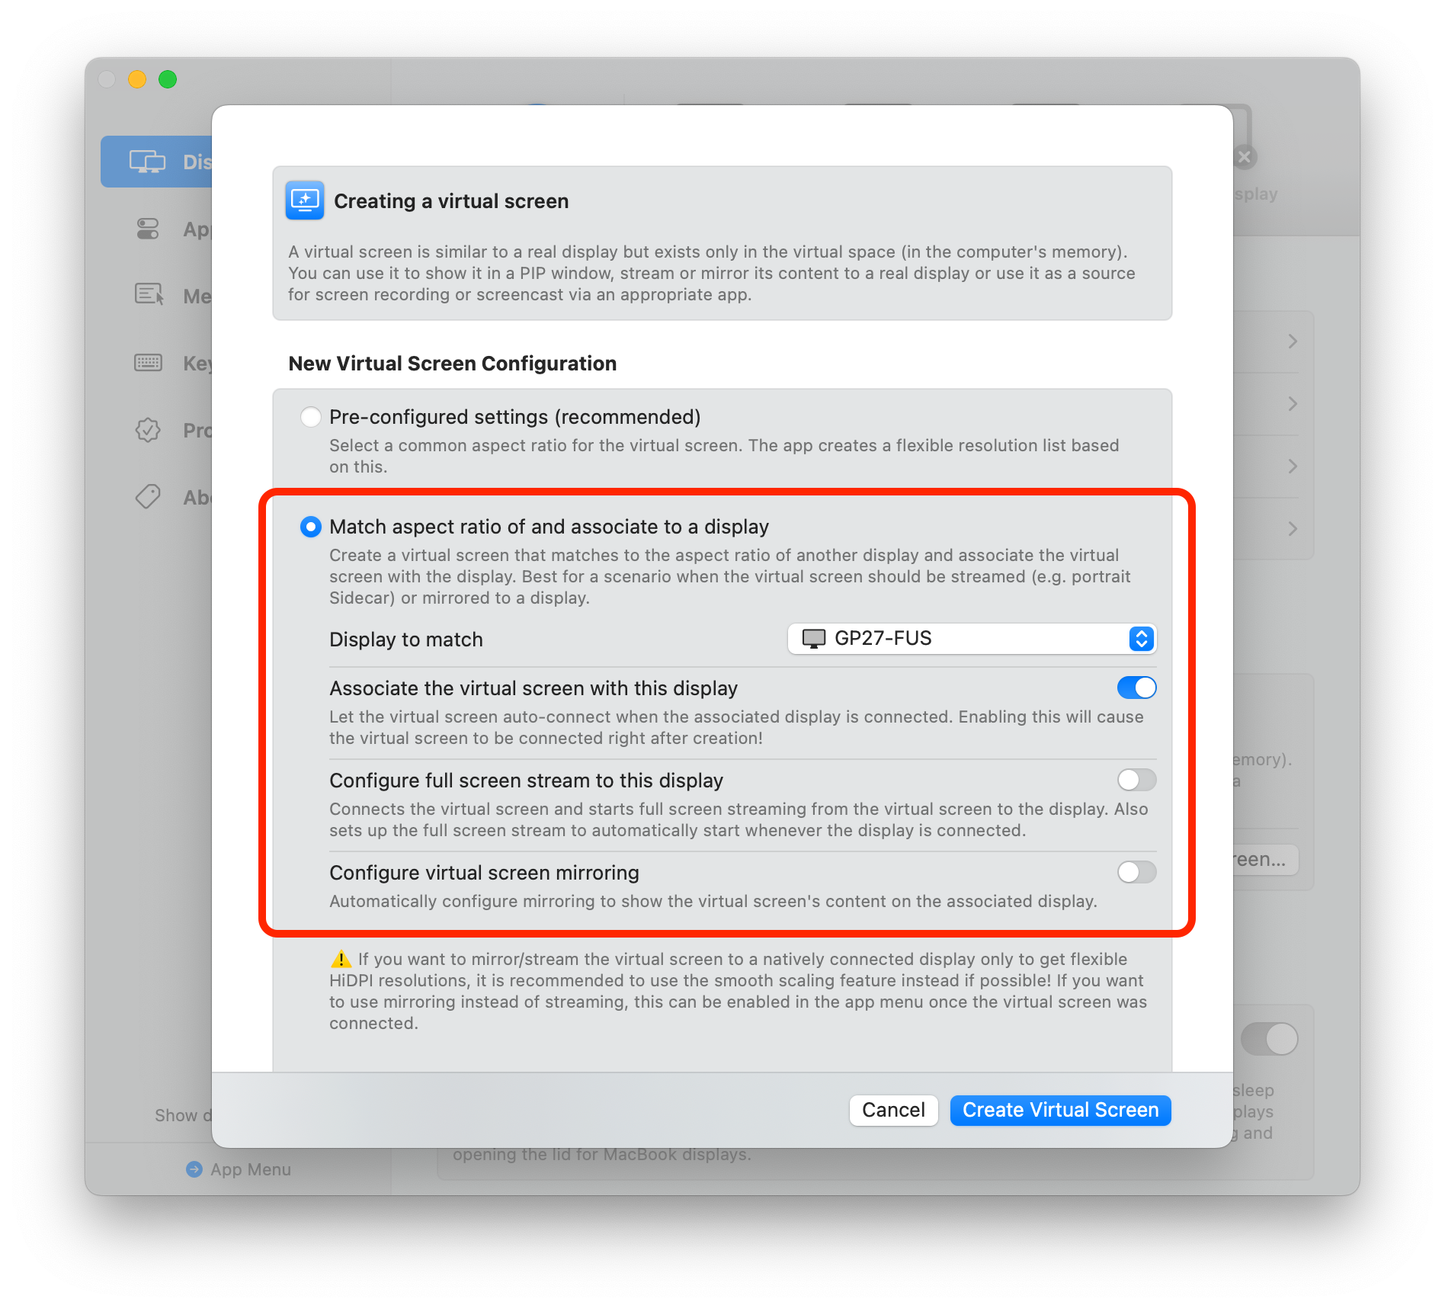Click the Cancel button
Image resolution: width=1445 pixels, height=1308 pixels.
click(x=893, y=1110)
